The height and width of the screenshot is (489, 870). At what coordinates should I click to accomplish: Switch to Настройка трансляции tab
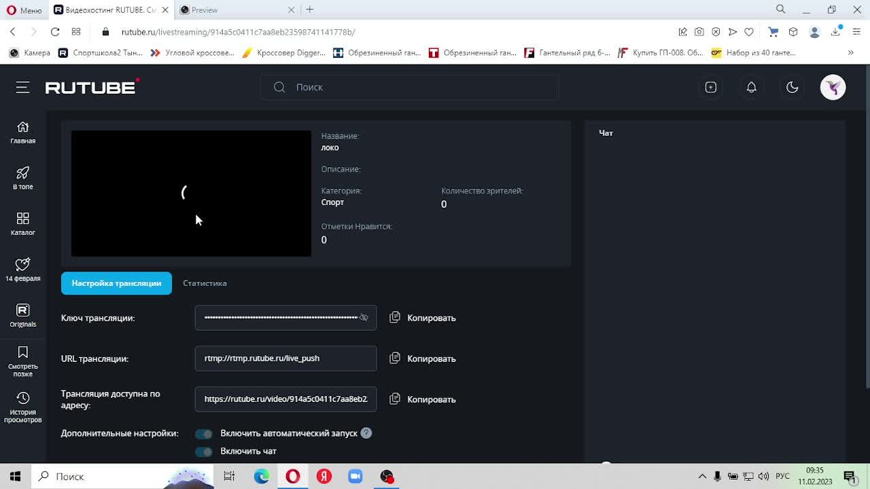point(116,283)
